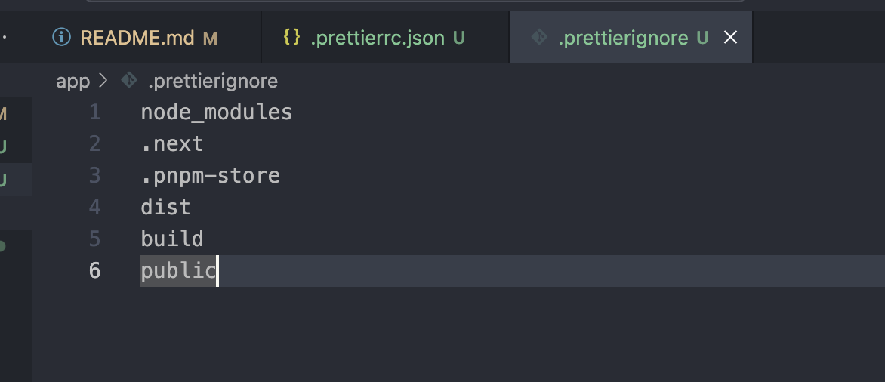The image size is (885, 382).
Task: Click the dist entry in the editor
Action: pos(165,207)
